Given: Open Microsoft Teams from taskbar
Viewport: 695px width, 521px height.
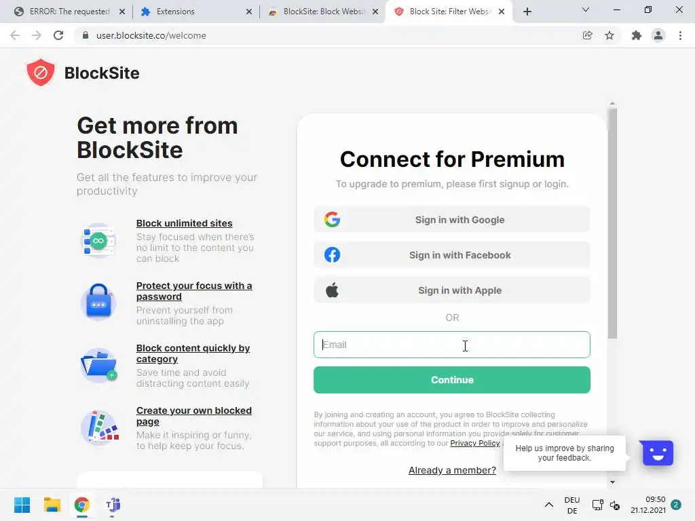Looking at the screenshot, I should click(x=112, y=505).
